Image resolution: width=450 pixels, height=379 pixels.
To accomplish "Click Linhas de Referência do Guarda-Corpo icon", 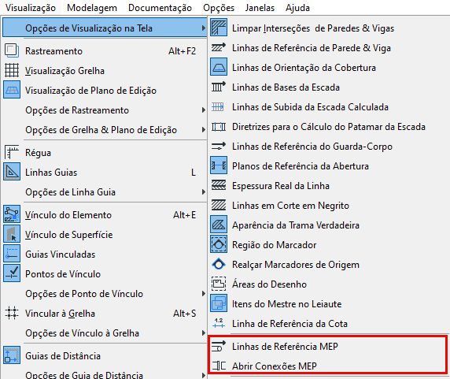I will [x=219, y=146].
